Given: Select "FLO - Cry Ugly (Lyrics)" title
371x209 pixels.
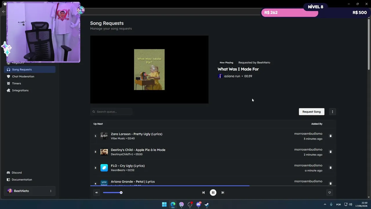Looking at the screenshot, I should [128, 166].
